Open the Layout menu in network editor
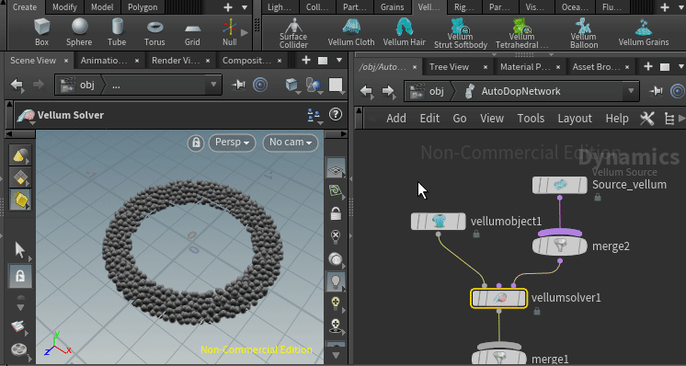 pos(575,118)
